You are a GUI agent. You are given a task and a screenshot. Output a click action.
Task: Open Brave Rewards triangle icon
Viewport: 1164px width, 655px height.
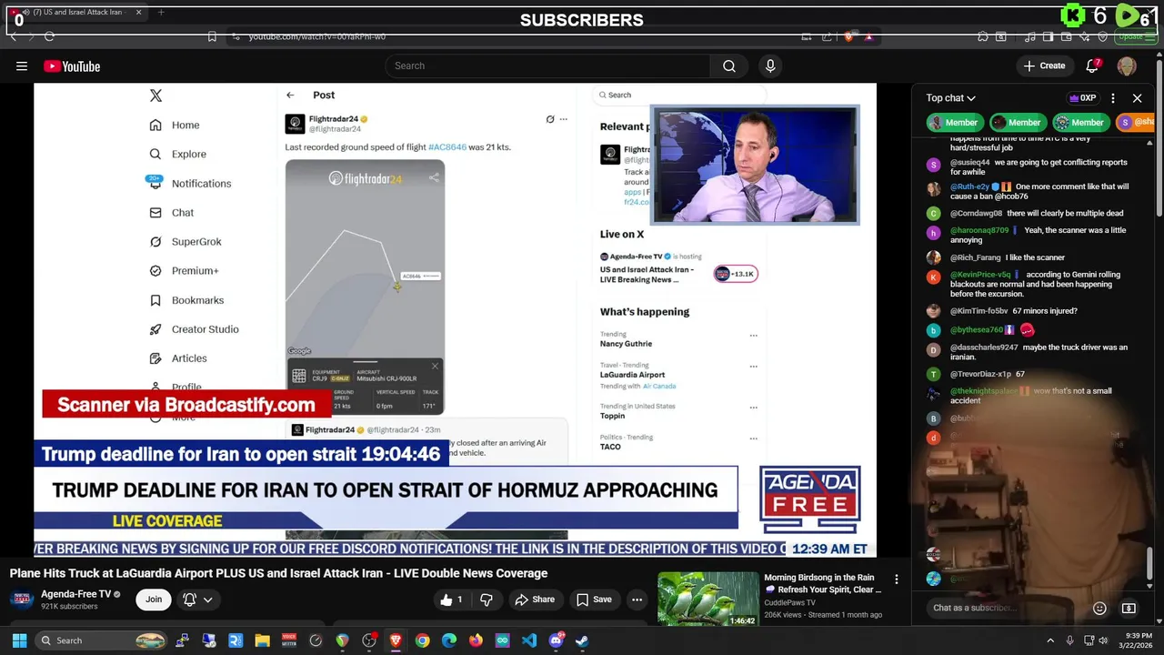[x=868, y=36]
